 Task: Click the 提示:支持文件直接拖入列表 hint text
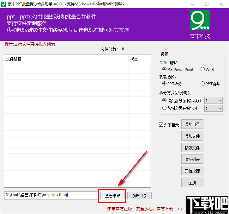(x=30, y=44)
